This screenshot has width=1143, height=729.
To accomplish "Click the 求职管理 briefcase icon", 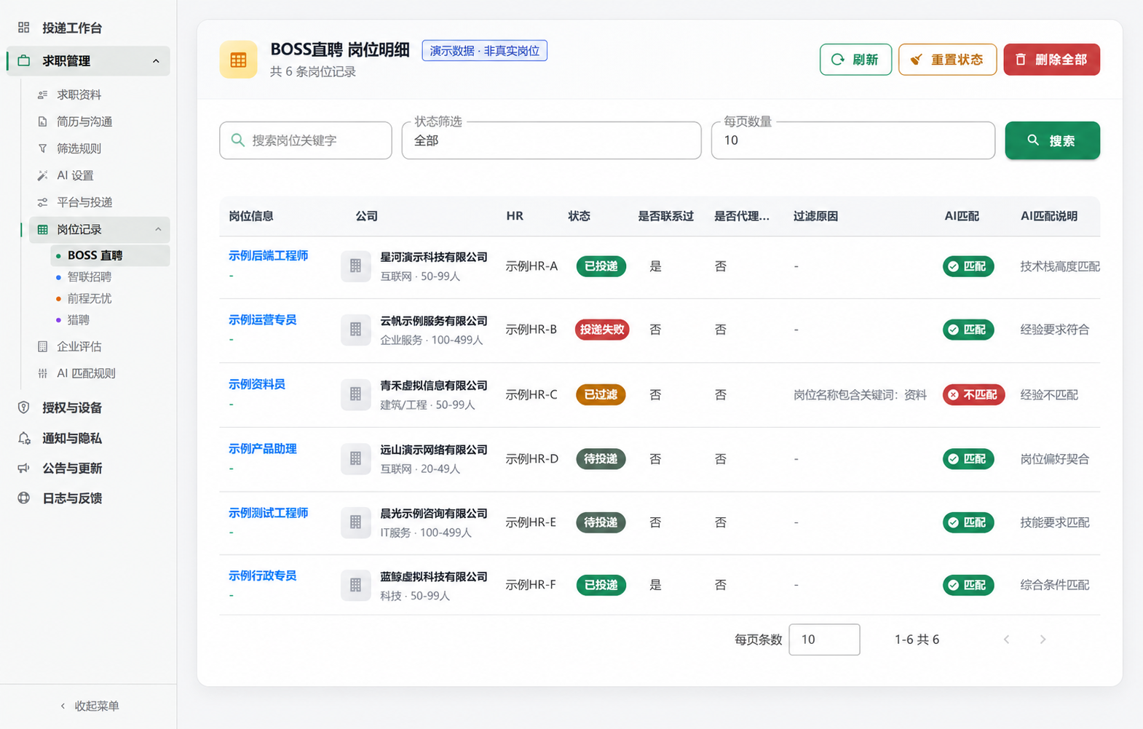I will [x=24, y=60].
